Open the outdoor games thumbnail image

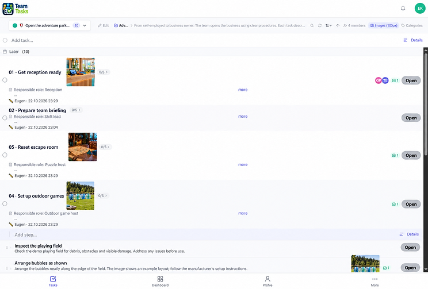(81, 196)
